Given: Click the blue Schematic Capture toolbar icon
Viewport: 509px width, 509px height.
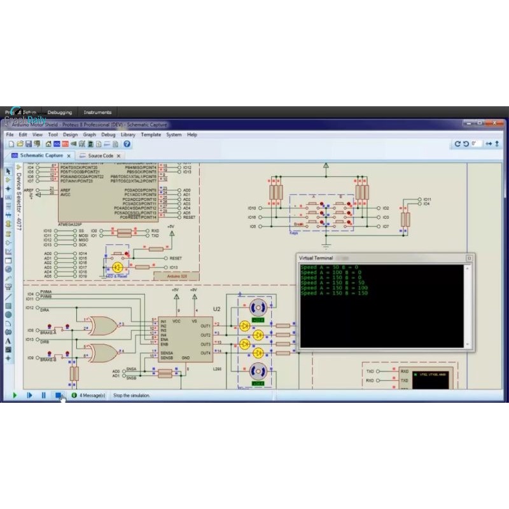Looking at the screenshot, I should pos(57,144).
